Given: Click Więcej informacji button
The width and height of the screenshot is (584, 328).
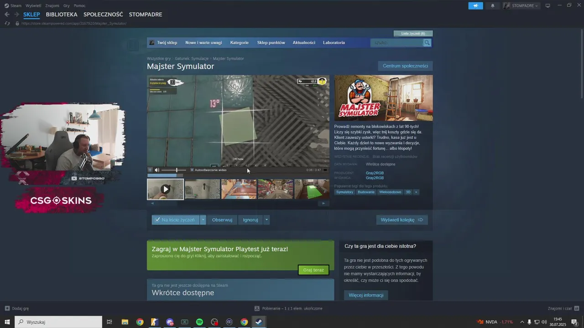Looking at the screenshot, I should coord(366,295).
